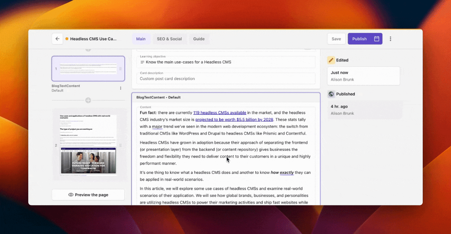Open the 119 headless CMSs available link

[220, 112]
